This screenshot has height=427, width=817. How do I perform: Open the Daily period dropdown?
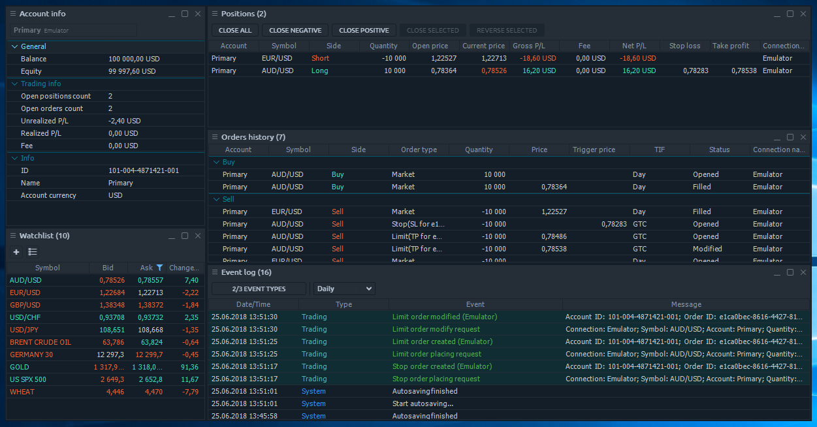point(344,289)
